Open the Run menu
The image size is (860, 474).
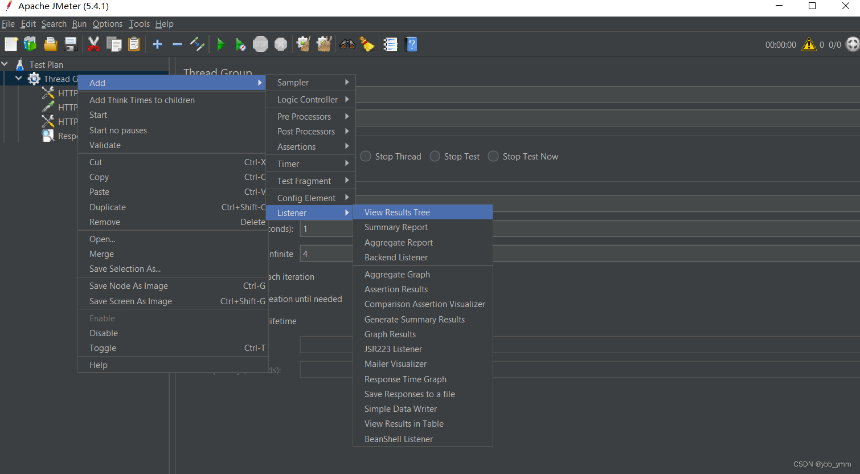pos(79,24)
